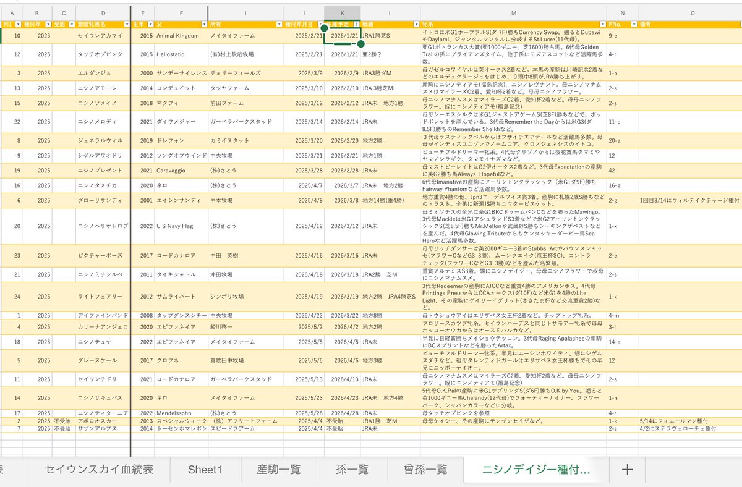The width and height of the screenshot is (742, 487).
Task: Select the シンボリ牧場 owner cell
Action: pyautogui.click(x=245, y=297)
